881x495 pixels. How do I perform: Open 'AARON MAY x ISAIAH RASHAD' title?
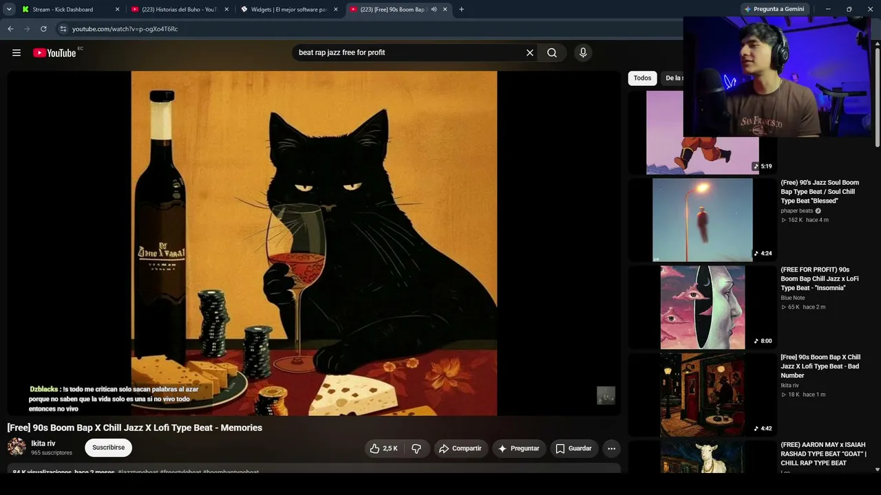(x=823, y=454)
